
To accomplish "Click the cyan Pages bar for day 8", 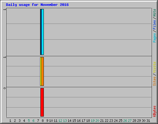I will [x=43, y=32].
